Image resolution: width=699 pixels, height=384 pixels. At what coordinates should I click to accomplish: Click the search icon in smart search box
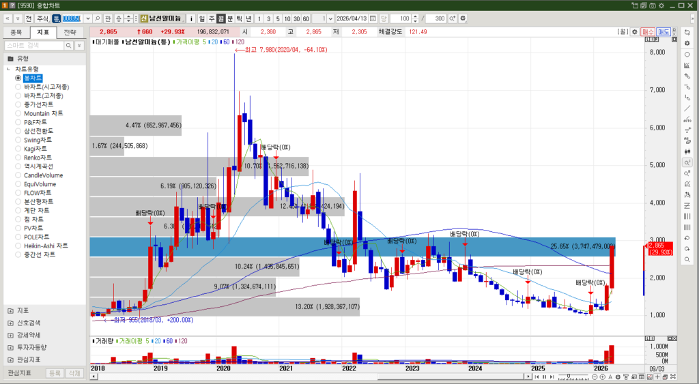pyautogui.click(x=68, y=45)
